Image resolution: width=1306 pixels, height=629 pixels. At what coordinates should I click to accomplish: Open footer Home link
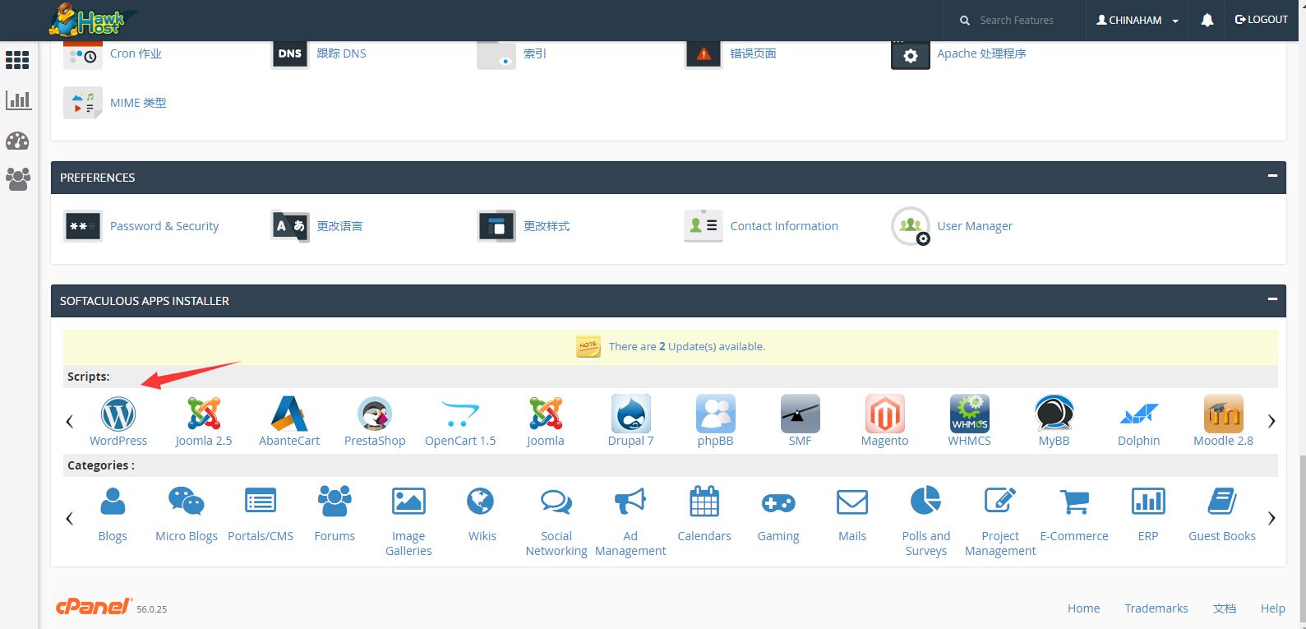click(x=1083, y=608)
